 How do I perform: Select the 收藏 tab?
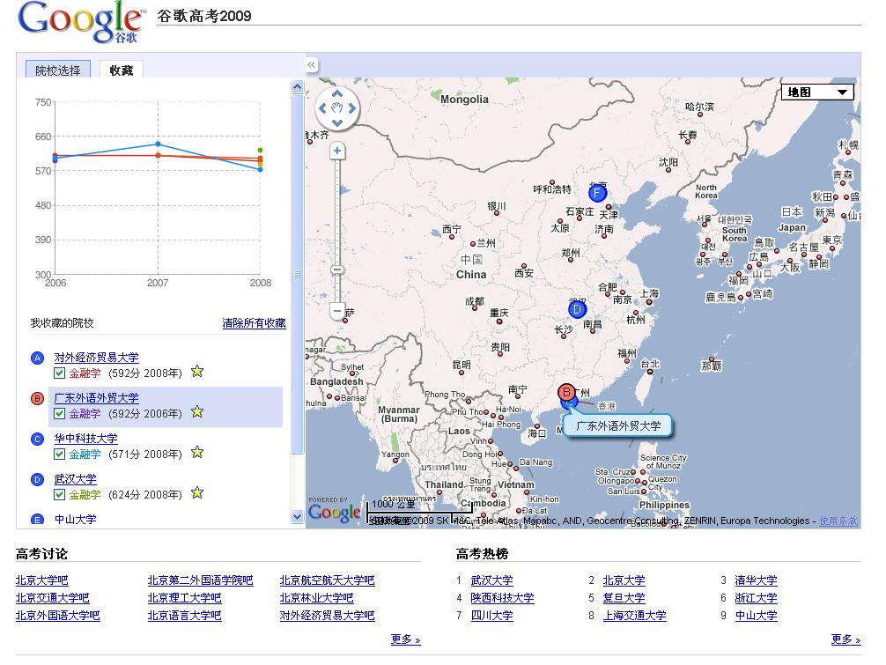pos(122,70)
